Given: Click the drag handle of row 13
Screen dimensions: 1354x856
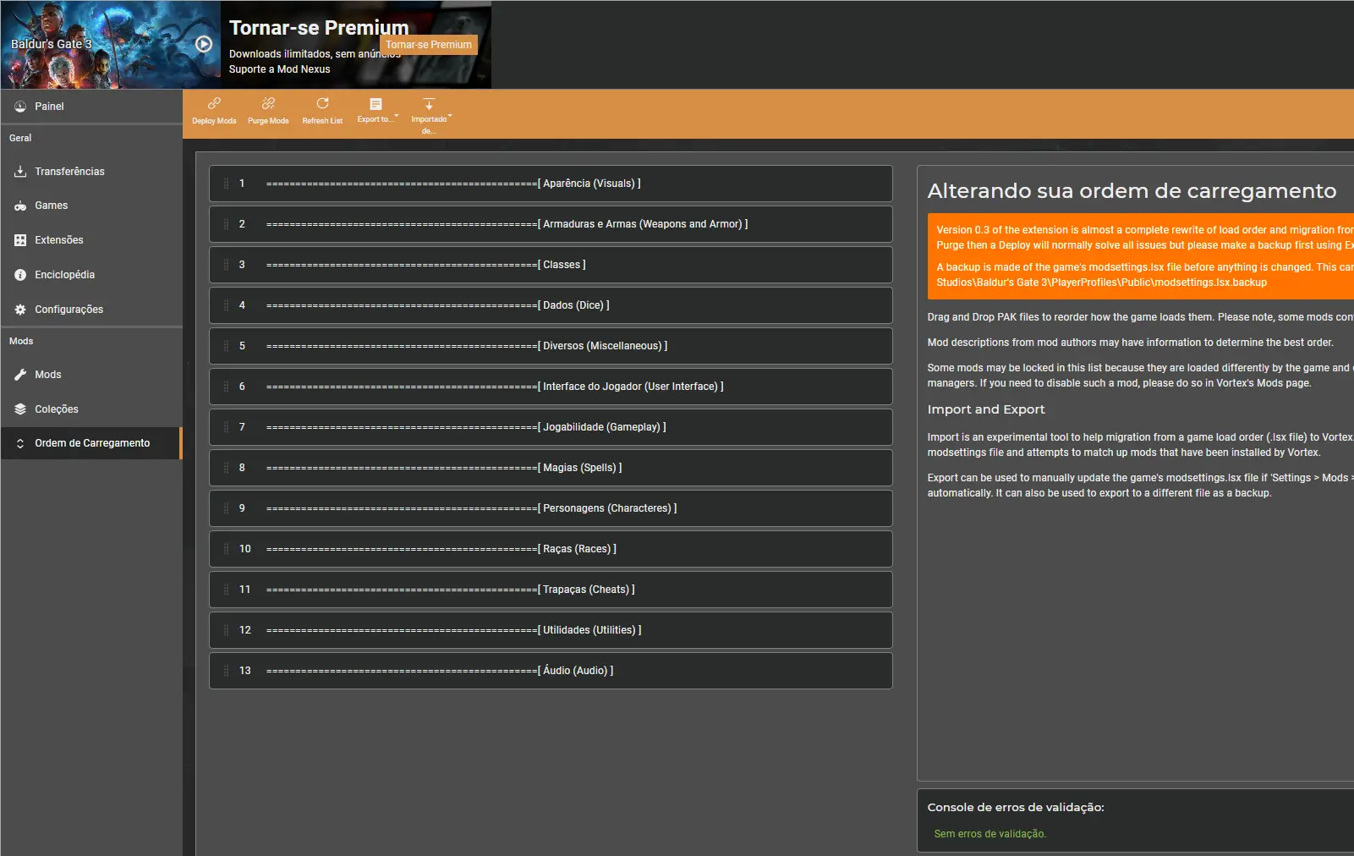Looking at the screenshot, I should pos(226,671).
